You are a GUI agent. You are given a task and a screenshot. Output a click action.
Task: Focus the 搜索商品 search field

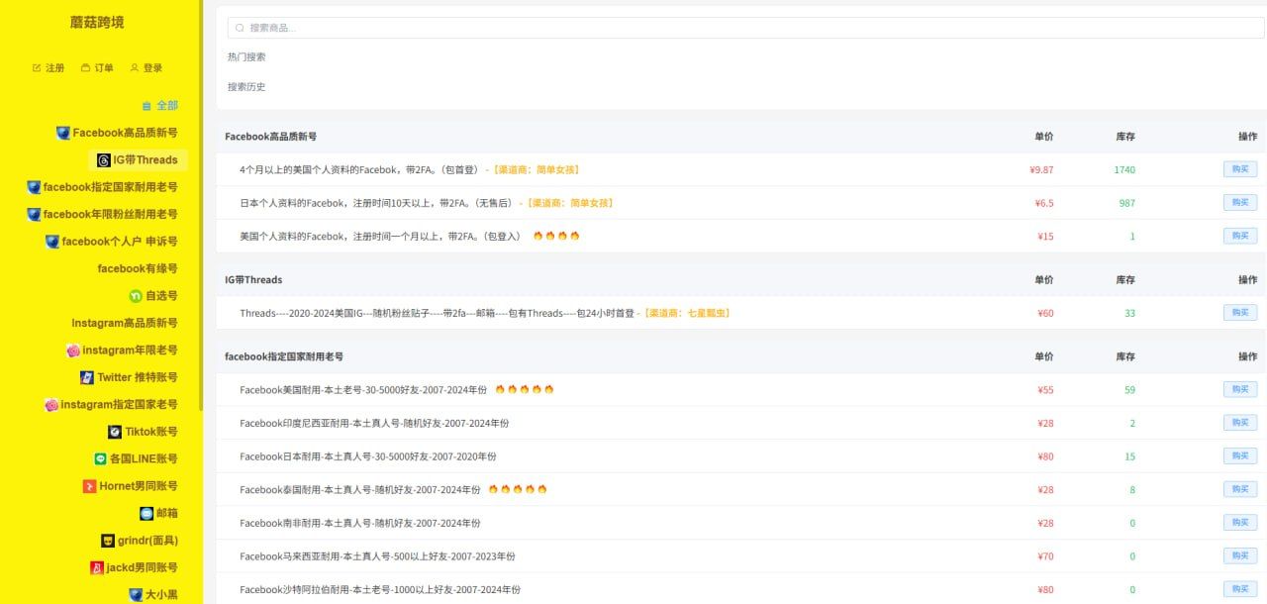[745, 28]
